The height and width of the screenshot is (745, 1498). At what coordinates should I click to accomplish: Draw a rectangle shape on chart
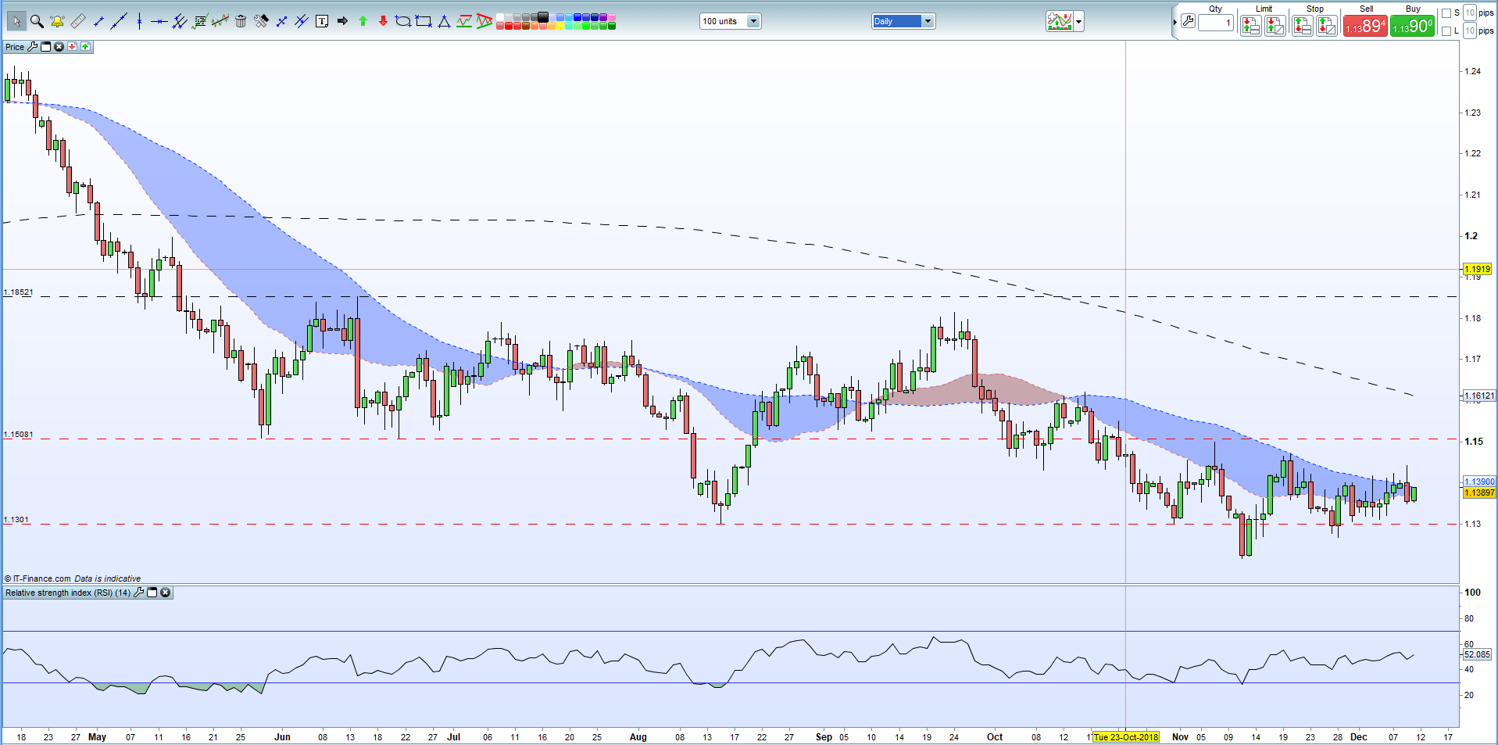point(424,21)
